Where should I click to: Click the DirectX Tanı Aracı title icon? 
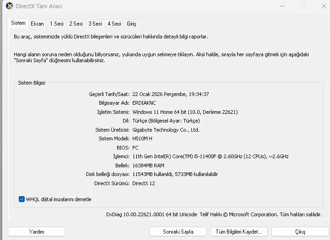coord(10,6)
